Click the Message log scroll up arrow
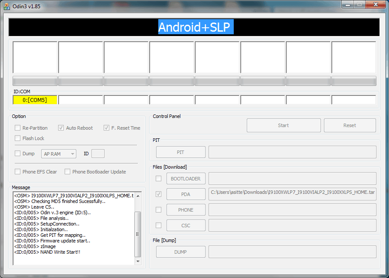Viewport: 389px width, 278px height. pyautogui.click(x=137, y=196)
